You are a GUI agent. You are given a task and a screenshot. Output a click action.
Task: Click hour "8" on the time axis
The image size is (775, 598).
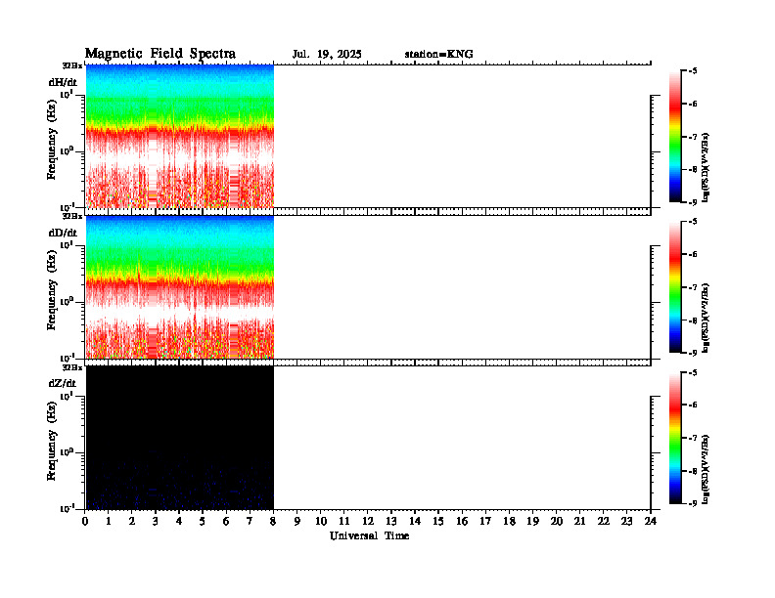click(x=273, y=522)
